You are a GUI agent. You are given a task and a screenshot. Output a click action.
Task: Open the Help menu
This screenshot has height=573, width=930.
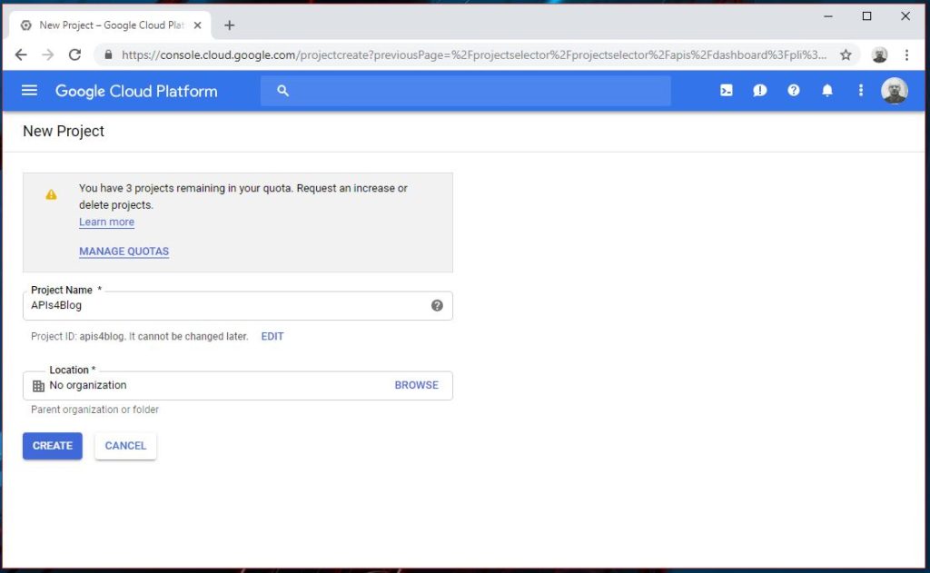coord(793,90)
